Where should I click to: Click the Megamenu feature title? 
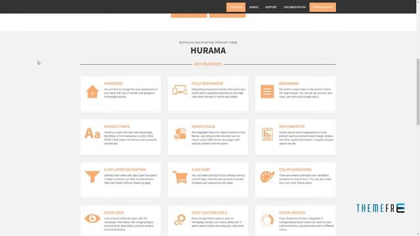[x=289, y=83]
